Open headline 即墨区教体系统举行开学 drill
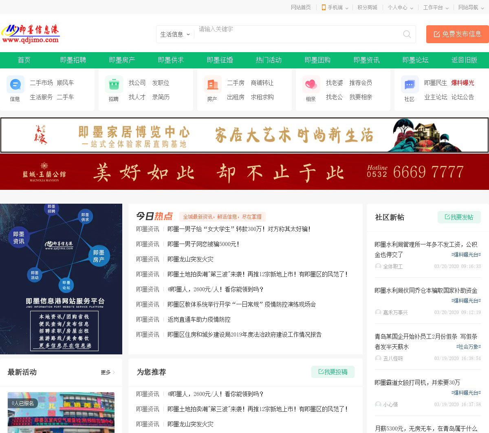This screenshot has height=433, width=489. (x=242, y=304)
